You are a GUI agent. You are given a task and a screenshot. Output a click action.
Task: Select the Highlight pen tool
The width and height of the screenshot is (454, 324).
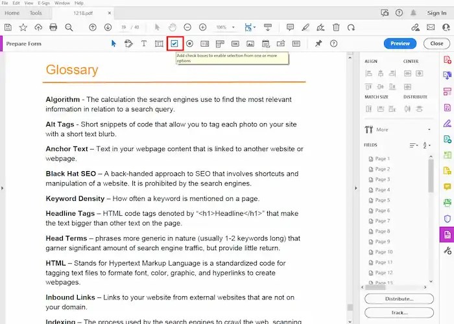coord(305,27)
